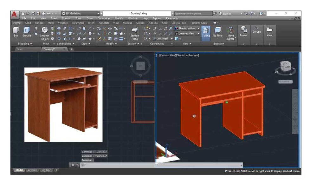The height and width of the screenshot is (184, 317).
Task: Open the Shaded with edges visual style dropdown
Action: pos(187,28)
